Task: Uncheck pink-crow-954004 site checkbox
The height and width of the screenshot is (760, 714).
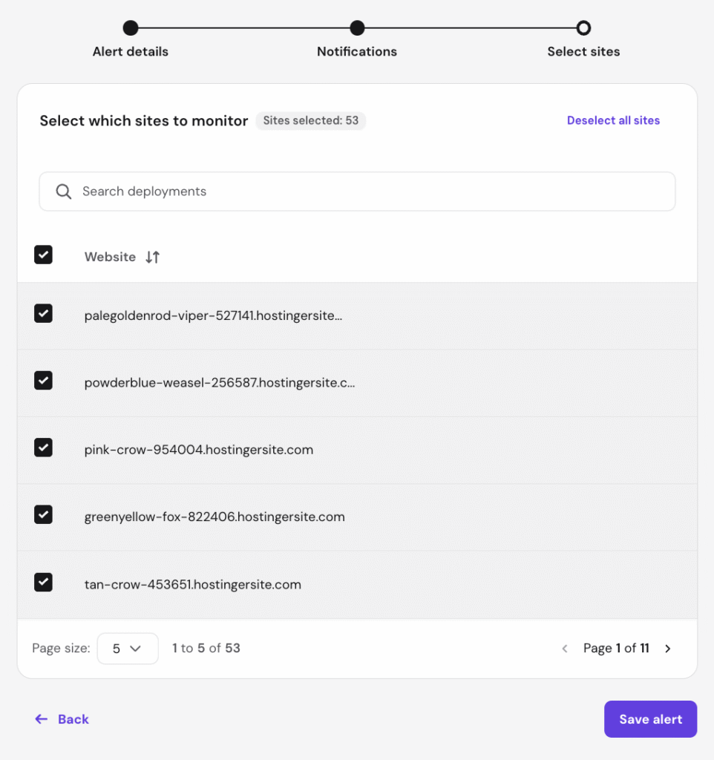Action: point(44,448)
